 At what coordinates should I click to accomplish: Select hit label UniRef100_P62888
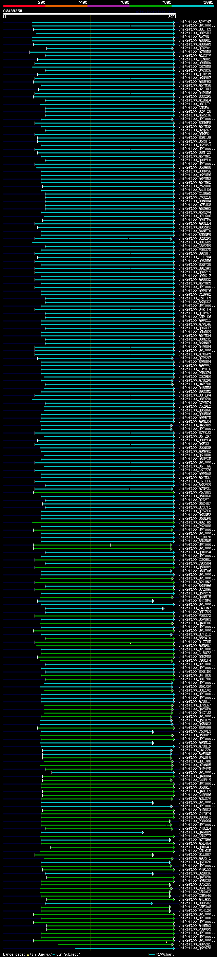[x=195, y=526]
